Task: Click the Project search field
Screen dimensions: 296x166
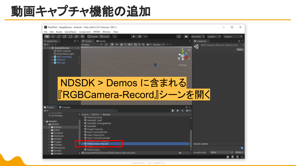Action: (x=142, y=111)
